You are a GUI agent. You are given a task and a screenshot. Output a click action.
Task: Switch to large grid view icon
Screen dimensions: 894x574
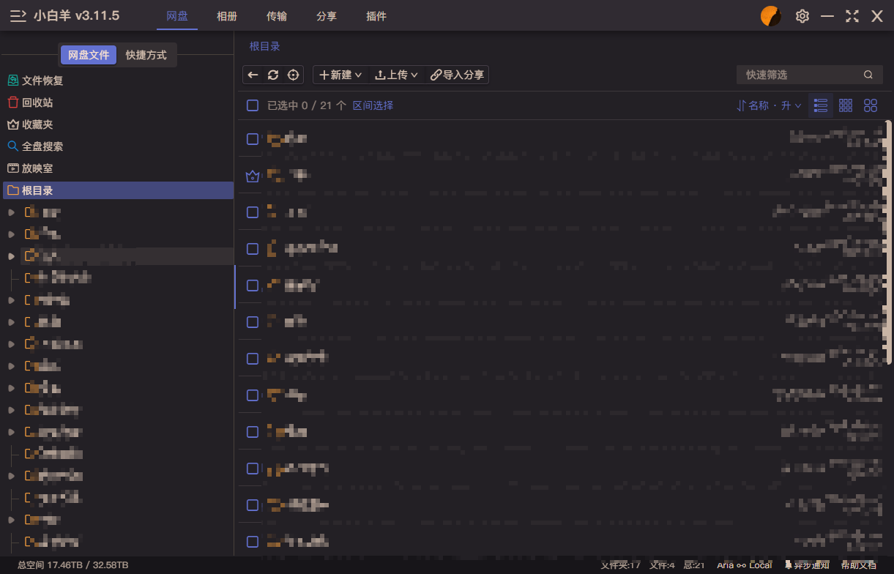pos(871,105)
